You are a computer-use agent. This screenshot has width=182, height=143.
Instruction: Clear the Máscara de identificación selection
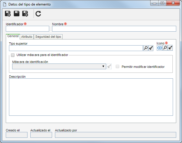[109, 66]
